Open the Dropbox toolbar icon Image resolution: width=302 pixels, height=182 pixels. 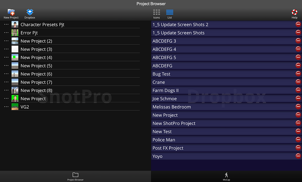tap(30, 14)
